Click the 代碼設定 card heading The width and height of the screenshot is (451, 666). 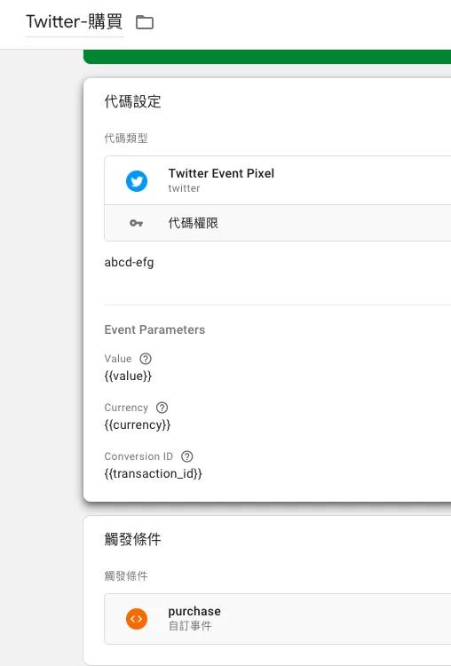click(132, 101)
